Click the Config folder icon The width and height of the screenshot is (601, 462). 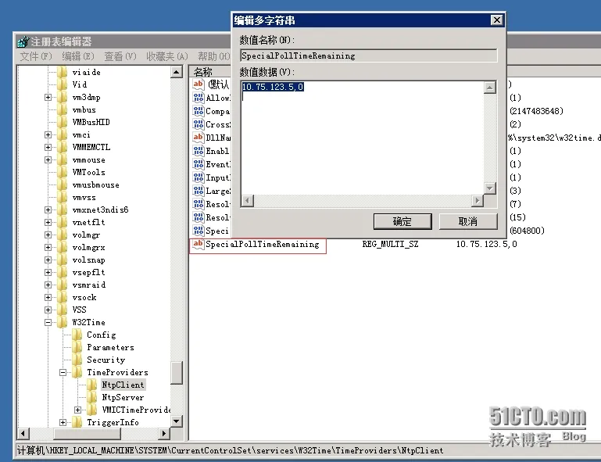[x=77, y=335]
